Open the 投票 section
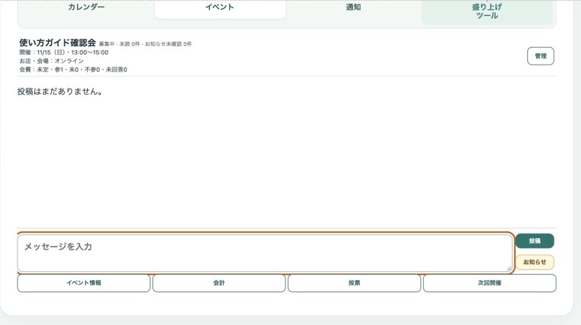 (x=354, y=283)
